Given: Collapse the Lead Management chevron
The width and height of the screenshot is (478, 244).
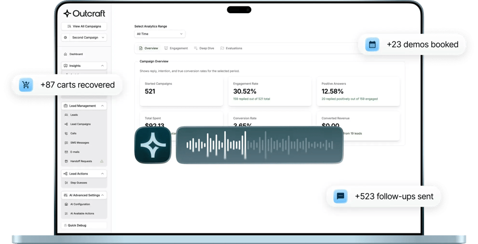Looking at the screenshot, I should click(103, 106).
